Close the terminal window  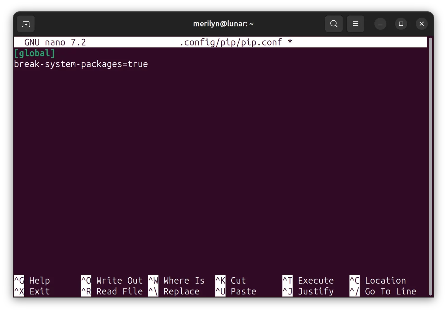(x=422, y=24)
